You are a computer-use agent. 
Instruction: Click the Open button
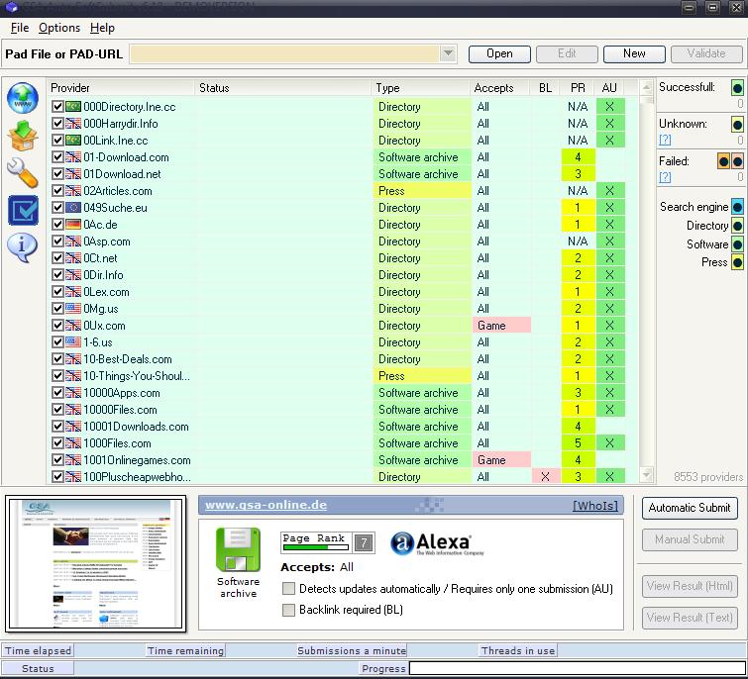coord(499,53)
